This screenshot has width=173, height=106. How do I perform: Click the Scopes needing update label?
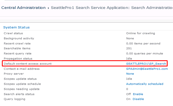22,89
